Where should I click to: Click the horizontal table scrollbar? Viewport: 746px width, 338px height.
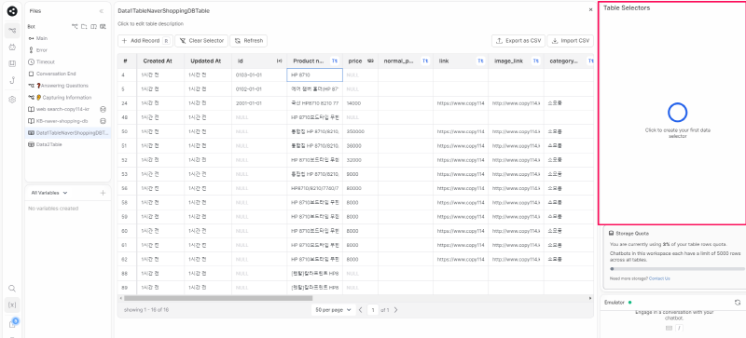click(x=218, y=298)
